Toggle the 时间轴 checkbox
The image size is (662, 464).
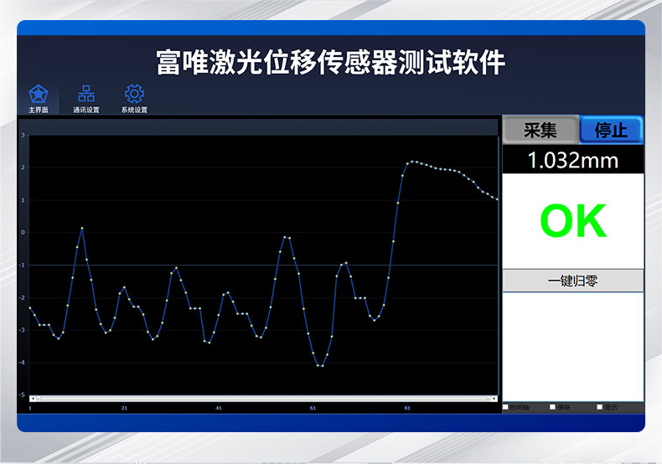point(506,407)
